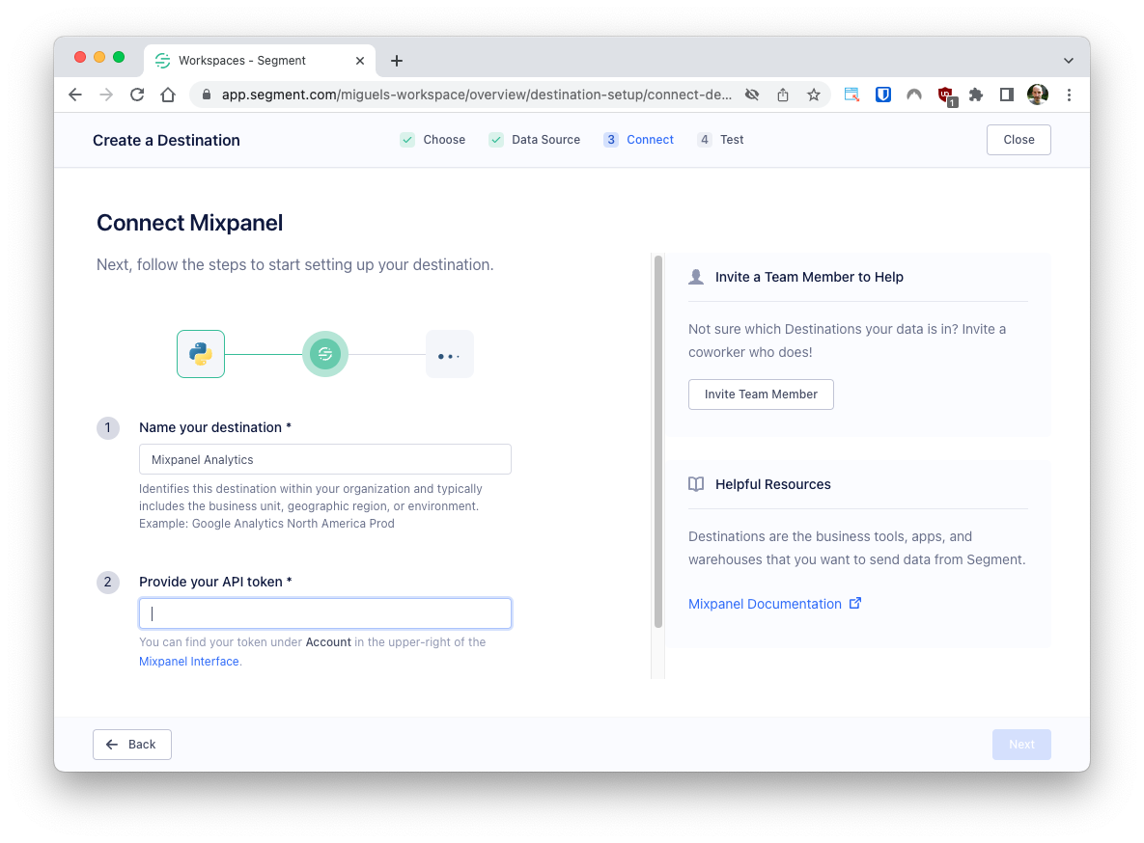Image resolution: width=1144 pixels, height=843 pixels.
Task: Click the Connect Mixpanel heading
Action: [x=189, y=223]
